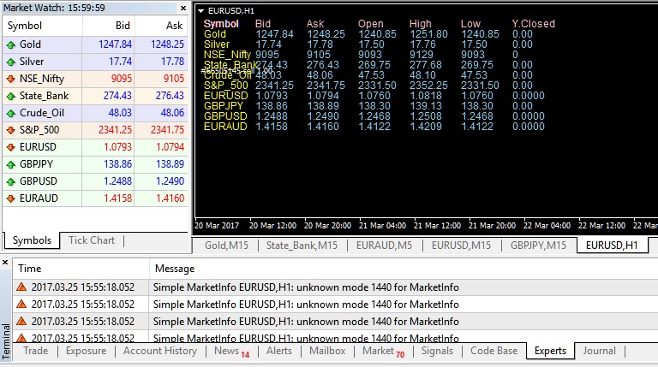The height and width of the screenshot is (367, 658).
Task: Click the chart window icon beside EURUSD,H1 title
Action: pos(200,11)
